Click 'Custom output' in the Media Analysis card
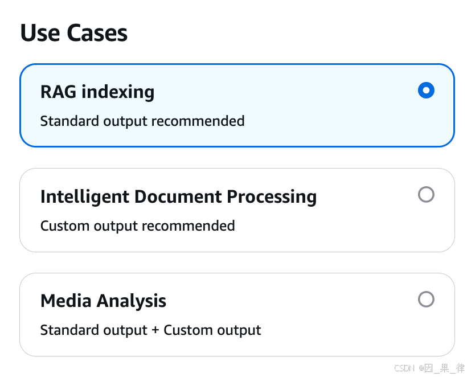This screenshot has height=377, width=467. [x=212, y=330]
